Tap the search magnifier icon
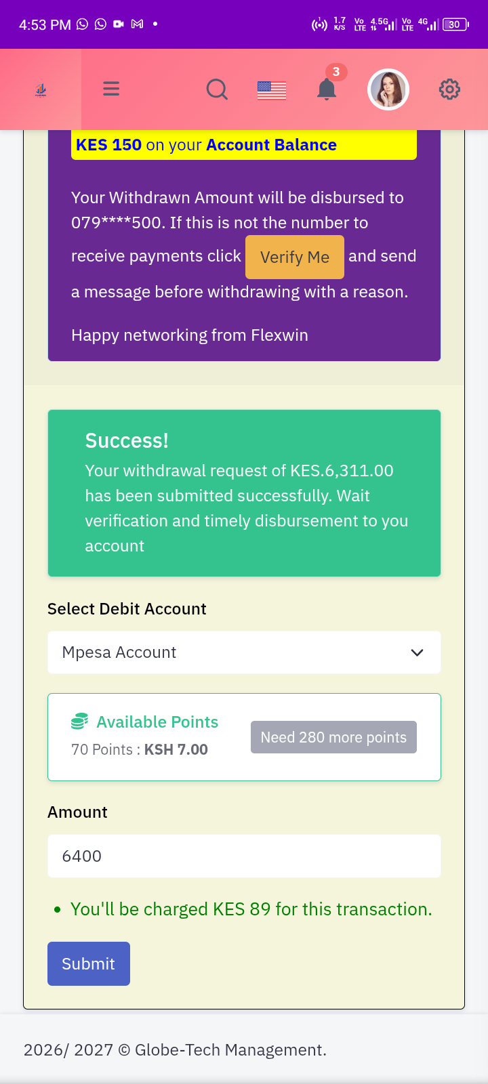 tap(217, 89)
